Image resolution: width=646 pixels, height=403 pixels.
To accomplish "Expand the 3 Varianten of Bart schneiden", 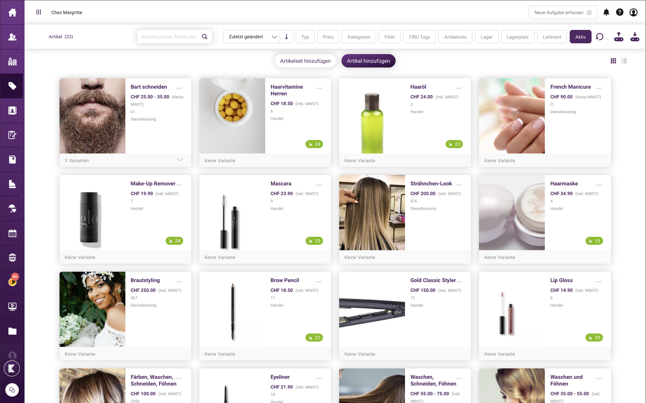I will [x=180, y=160].
